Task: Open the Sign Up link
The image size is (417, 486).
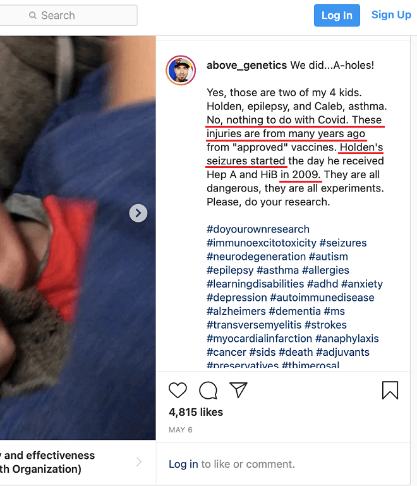Action: tap(391, 15)
